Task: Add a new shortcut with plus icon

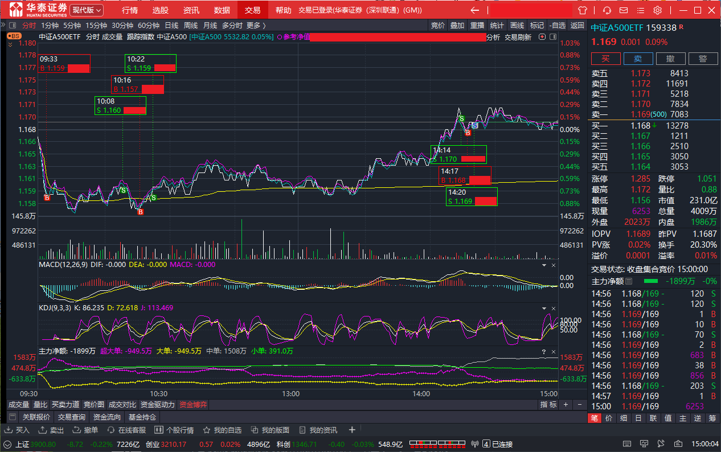Action: pos(352,430)
